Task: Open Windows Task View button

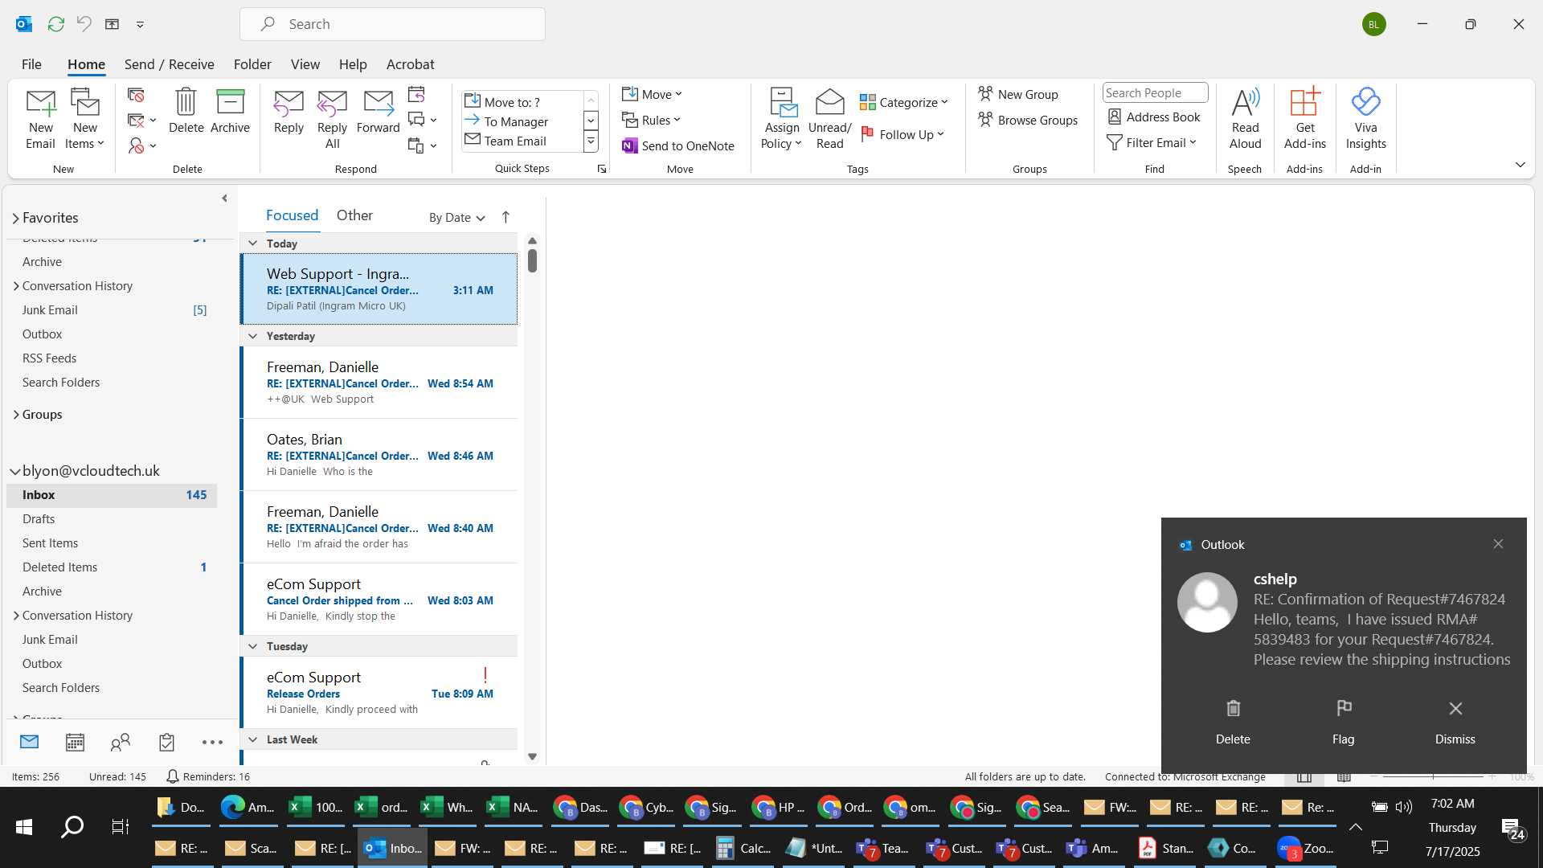Action: (x=121, y=826)
